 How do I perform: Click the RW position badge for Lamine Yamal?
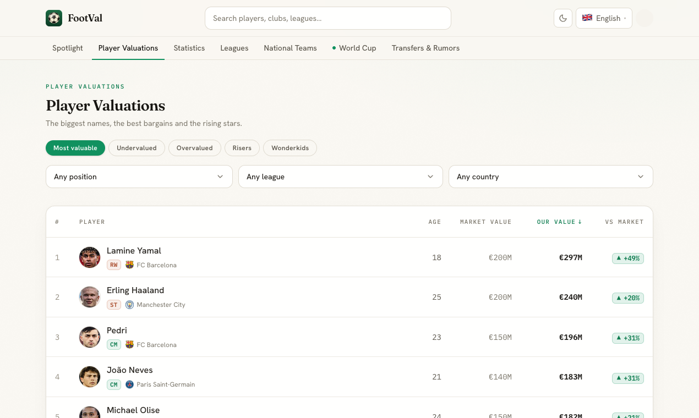click(114, 265)
